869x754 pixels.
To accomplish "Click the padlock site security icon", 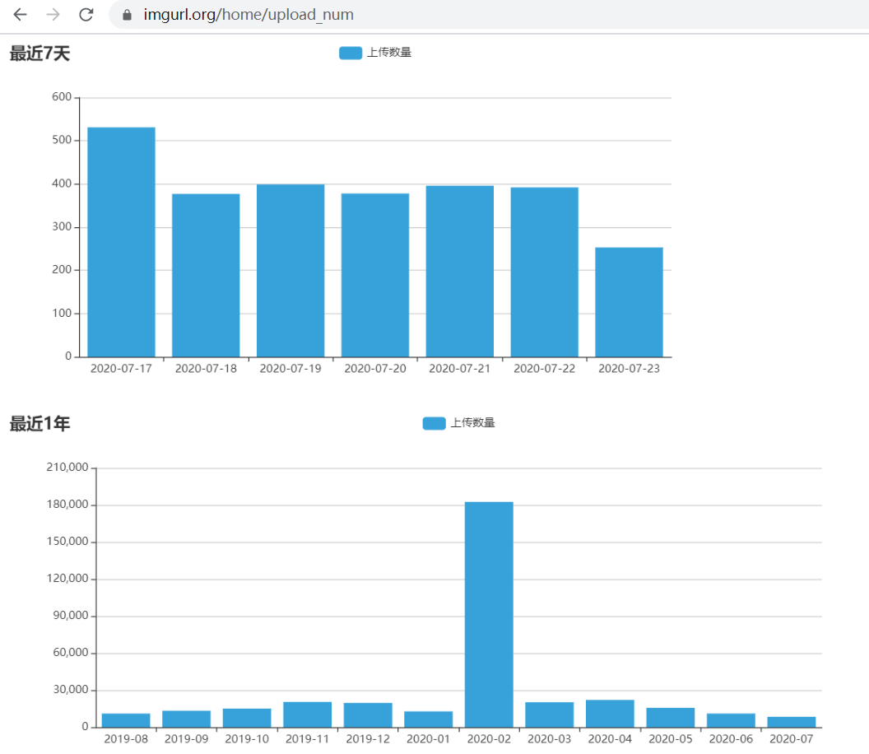I will click(x=127, y=15).
